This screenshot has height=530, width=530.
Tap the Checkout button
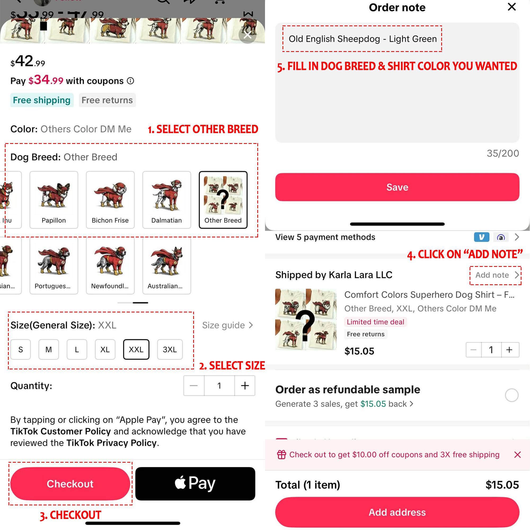coord(70,484)
